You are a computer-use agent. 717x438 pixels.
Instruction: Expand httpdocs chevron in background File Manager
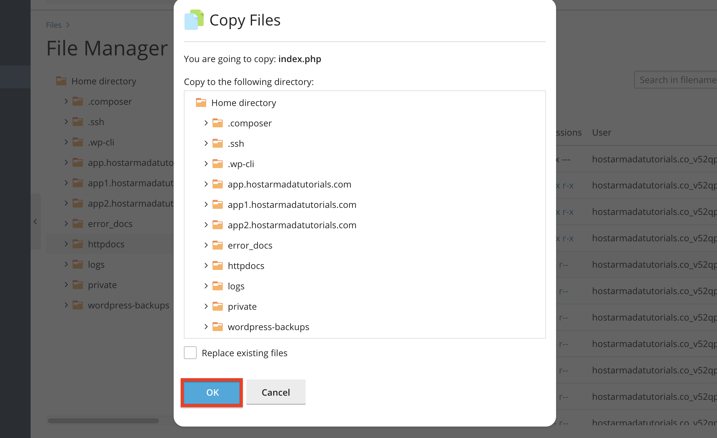click(66, 244)
